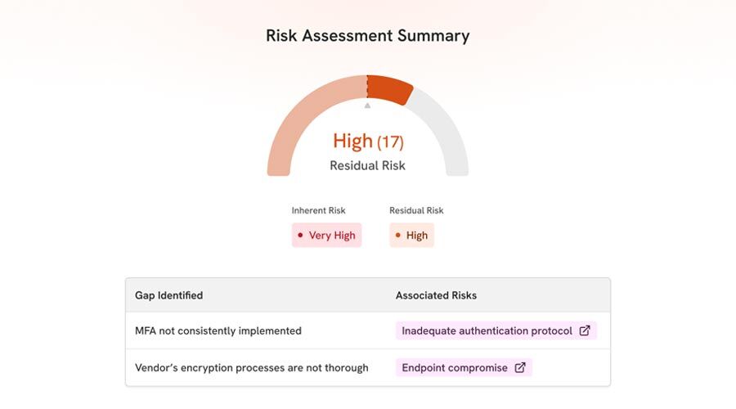Click the Associated Risks column header
The height and width of the screenshot is (409, 736).
click(436, 295)
